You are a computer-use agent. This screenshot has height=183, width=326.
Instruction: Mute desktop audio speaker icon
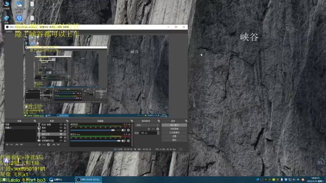pyautogui.click(x=123, y=130)
